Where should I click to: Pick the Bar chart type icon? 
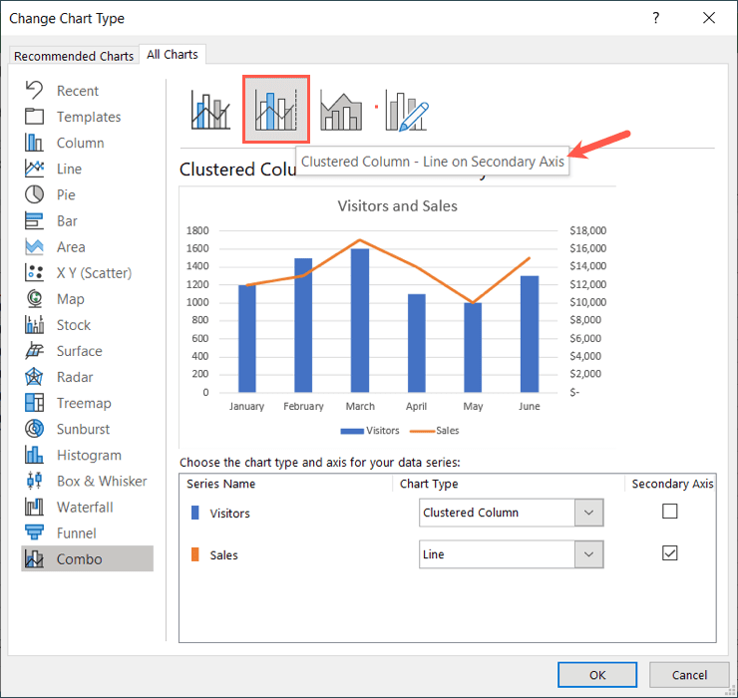34,220
